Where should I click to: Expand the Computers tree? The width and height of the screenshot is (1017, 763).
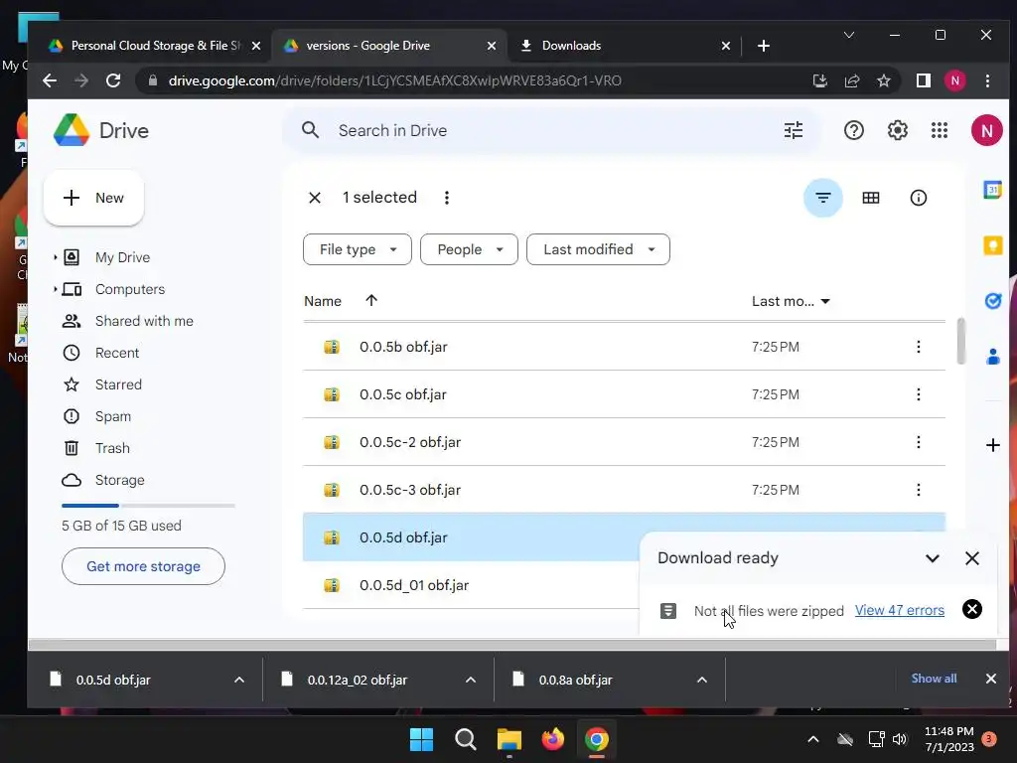56,289
